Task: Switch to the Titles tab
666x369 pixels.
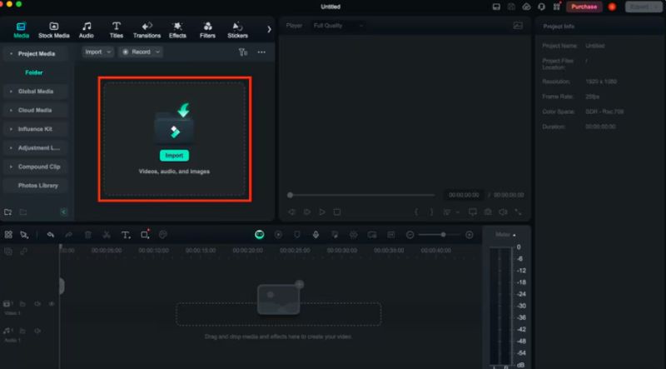Action: tap(117, 30)
